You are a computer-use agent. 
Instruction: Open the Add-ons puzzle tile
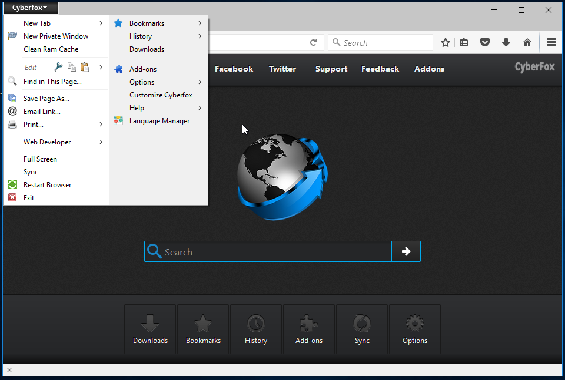pos(309,329)
